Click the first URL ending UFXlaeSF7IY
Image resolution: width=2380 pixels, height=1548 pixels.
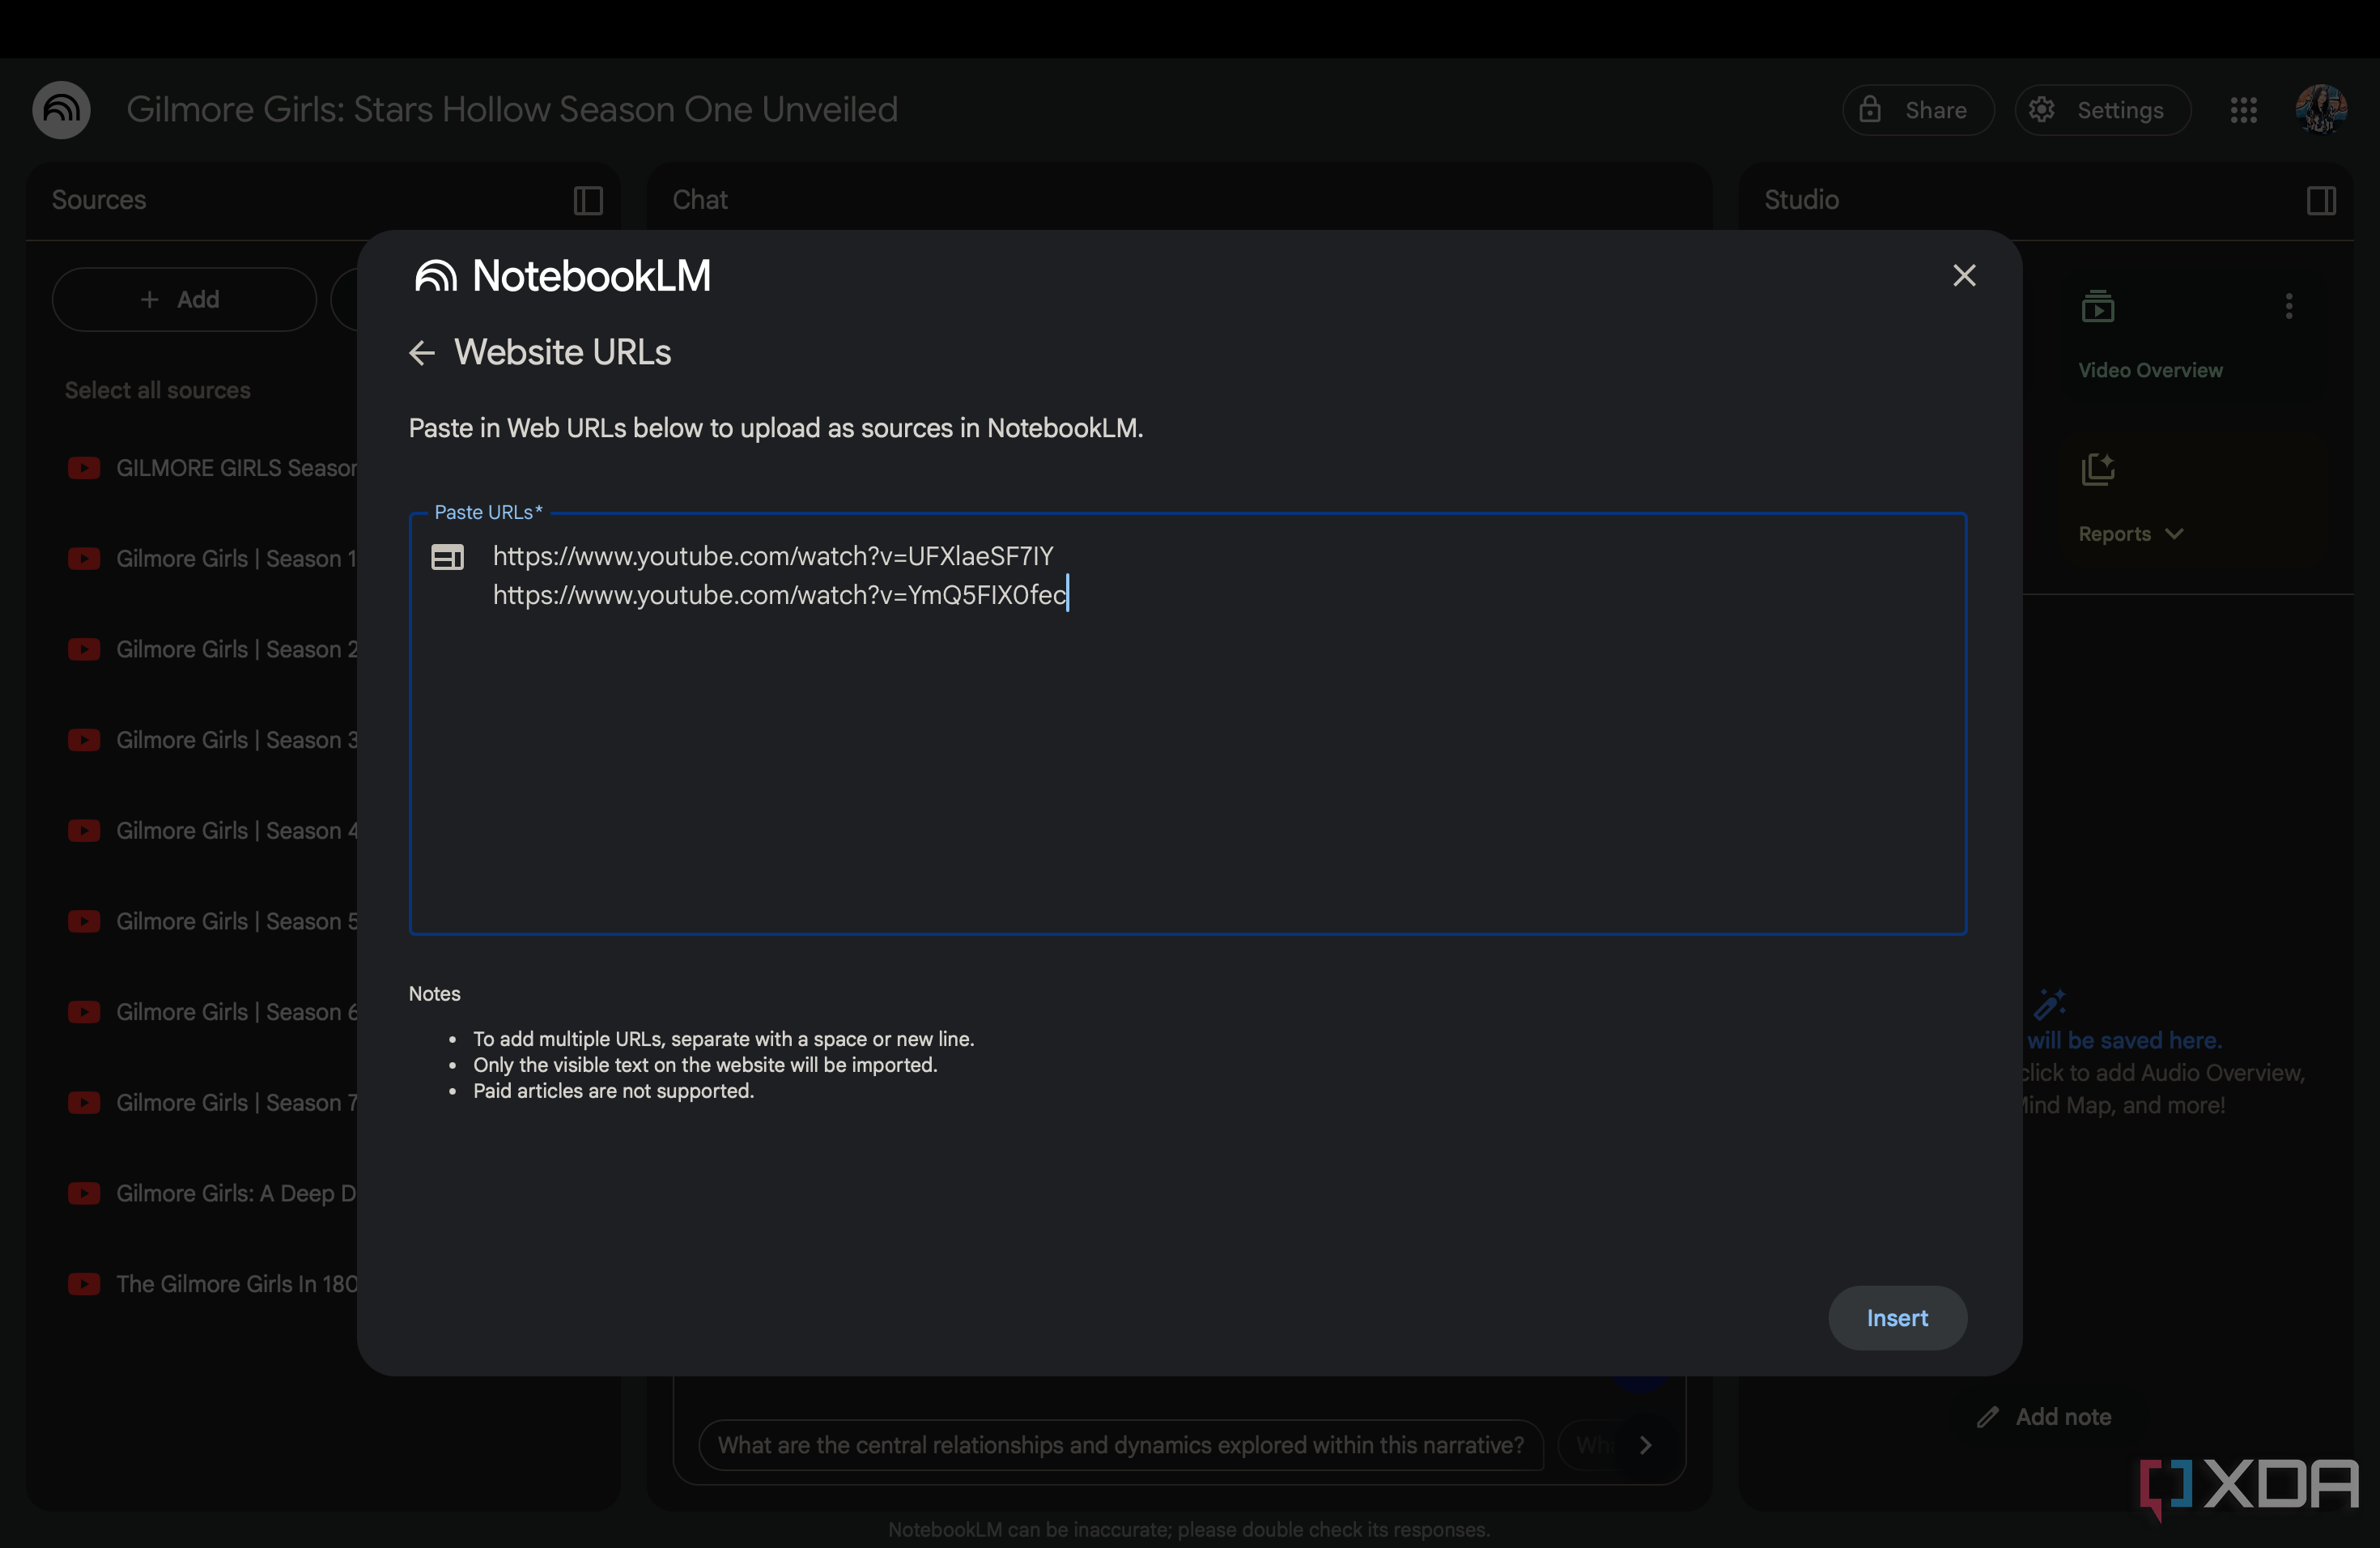pos(773,555)
